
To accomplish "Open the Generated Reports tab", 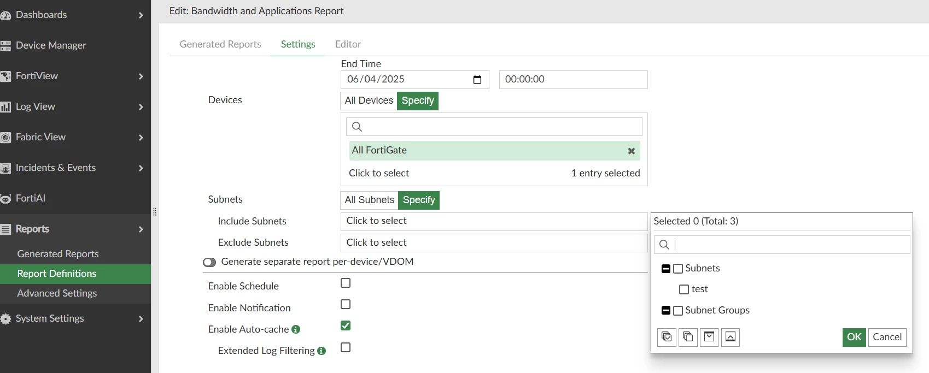I will pos(220,44).
